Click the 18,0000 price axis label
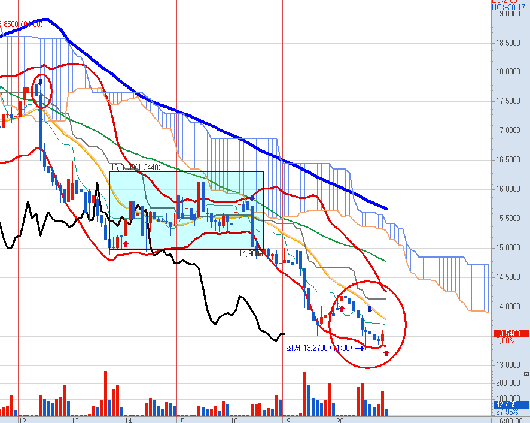The width and height of the screenshot is (530, 423). [x=508, y=71]
